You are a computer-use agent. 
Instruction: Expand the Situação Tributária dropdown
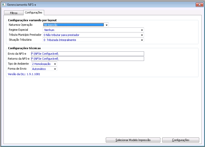(x=142, y=40)
